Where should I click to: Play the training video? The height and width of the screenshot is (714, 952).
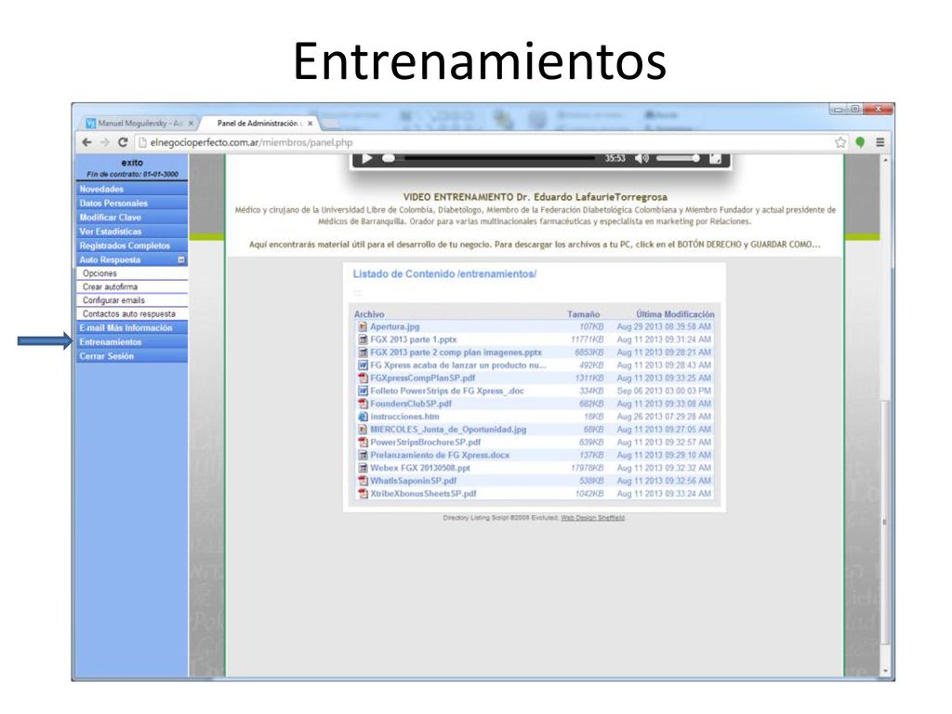pos(366,158)
